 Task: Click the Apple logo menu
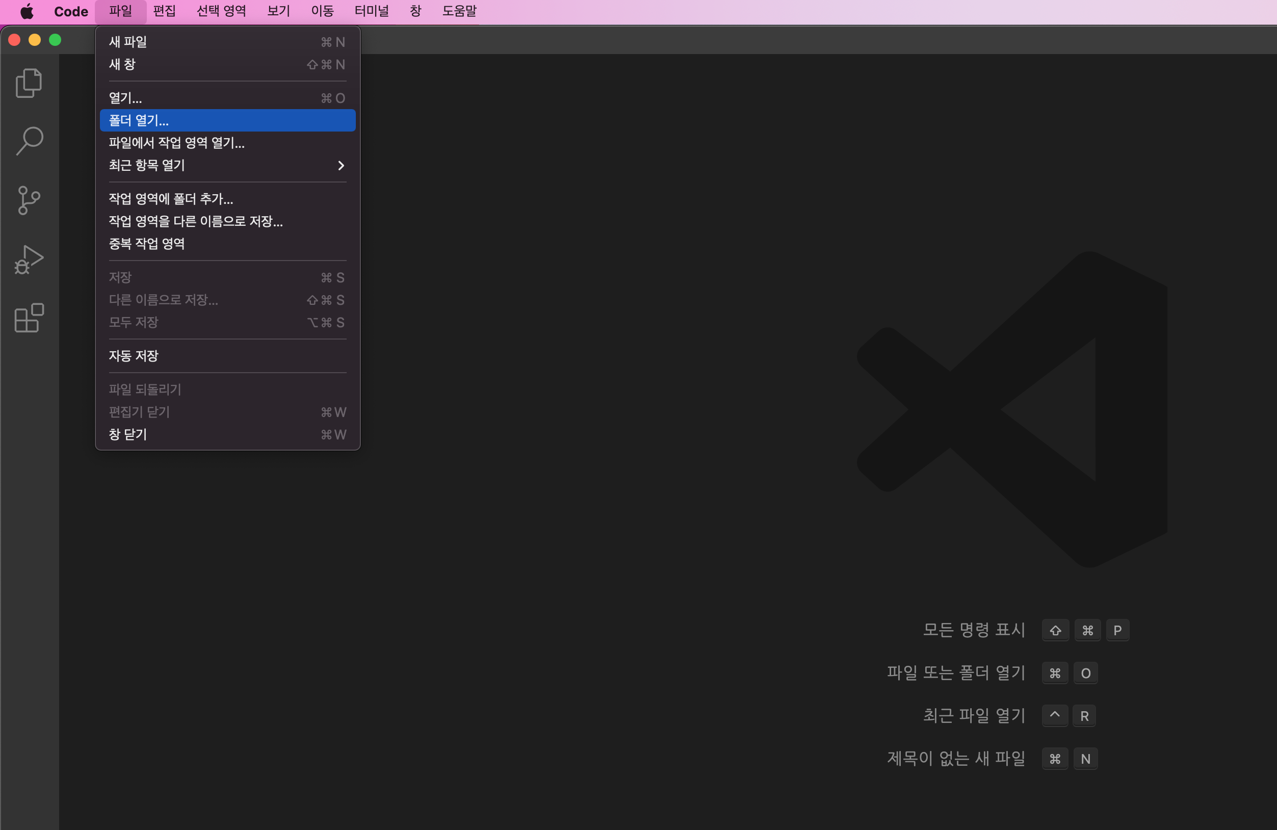click(x=27, y=11)
